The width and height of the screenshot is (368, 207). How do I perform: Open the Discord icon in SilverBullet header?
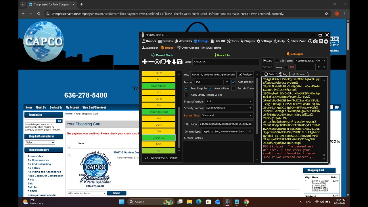coord(321,41)
